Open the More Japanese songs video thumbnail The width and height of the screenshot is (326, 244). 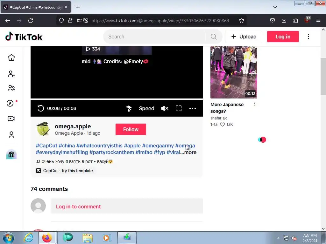click(x=234, y=72)
